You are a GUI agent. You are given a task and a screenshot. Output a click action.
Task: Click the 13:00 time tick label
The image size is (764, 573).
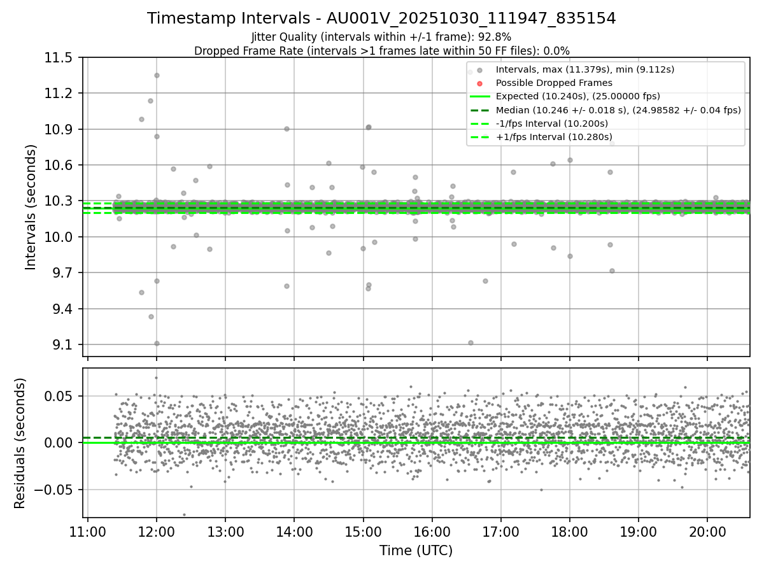(x=225, y=532)
